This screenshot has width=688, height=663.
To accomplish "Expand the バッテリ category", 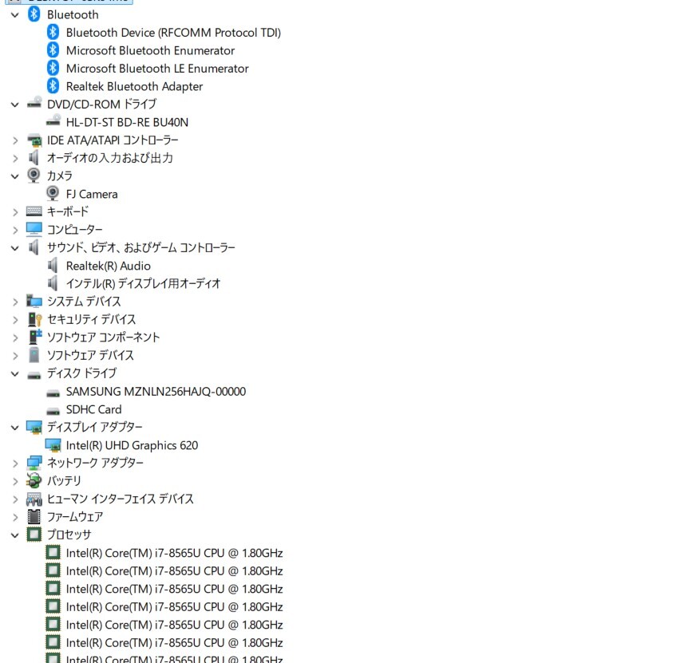I will tap(15, 481).
